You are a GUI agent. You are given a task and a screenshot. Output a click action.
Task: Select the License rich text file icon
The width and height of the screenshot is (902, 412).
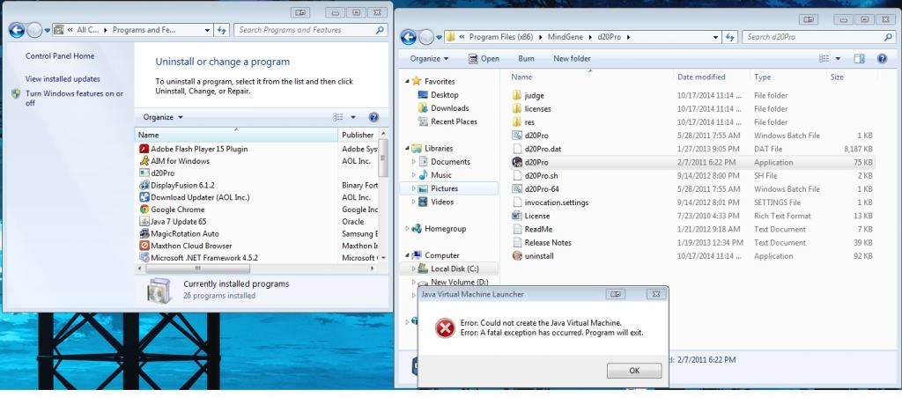click(516, 216)
